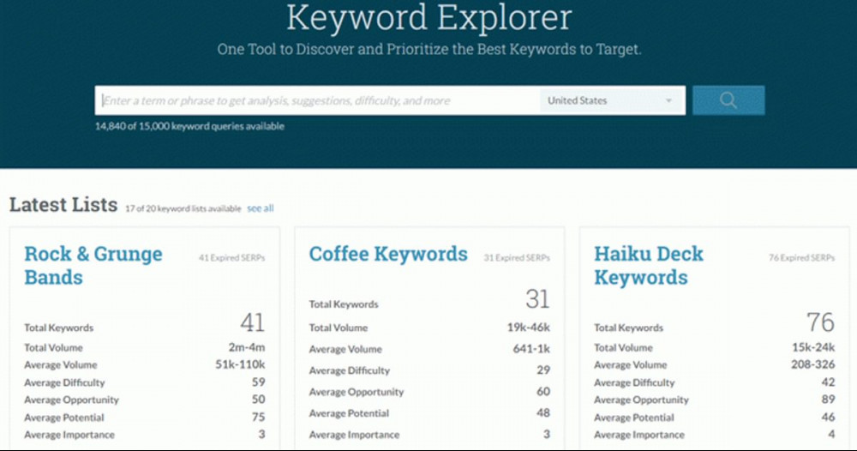
Task: Click the tagline under Keyword Explorer
Action: click(x=429, y=49)
